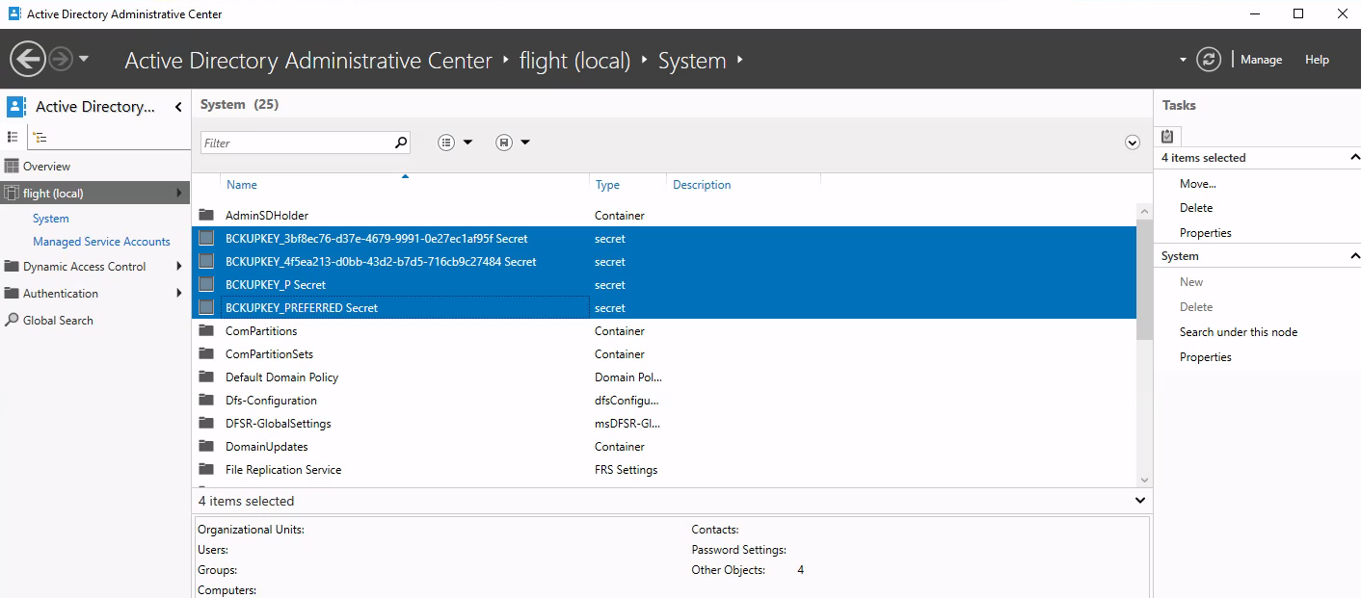Image resolution: width=1361 pixels, height=598 pixels.
Task: Select BCKUPKEY_P Secret row
Action: 664,285
